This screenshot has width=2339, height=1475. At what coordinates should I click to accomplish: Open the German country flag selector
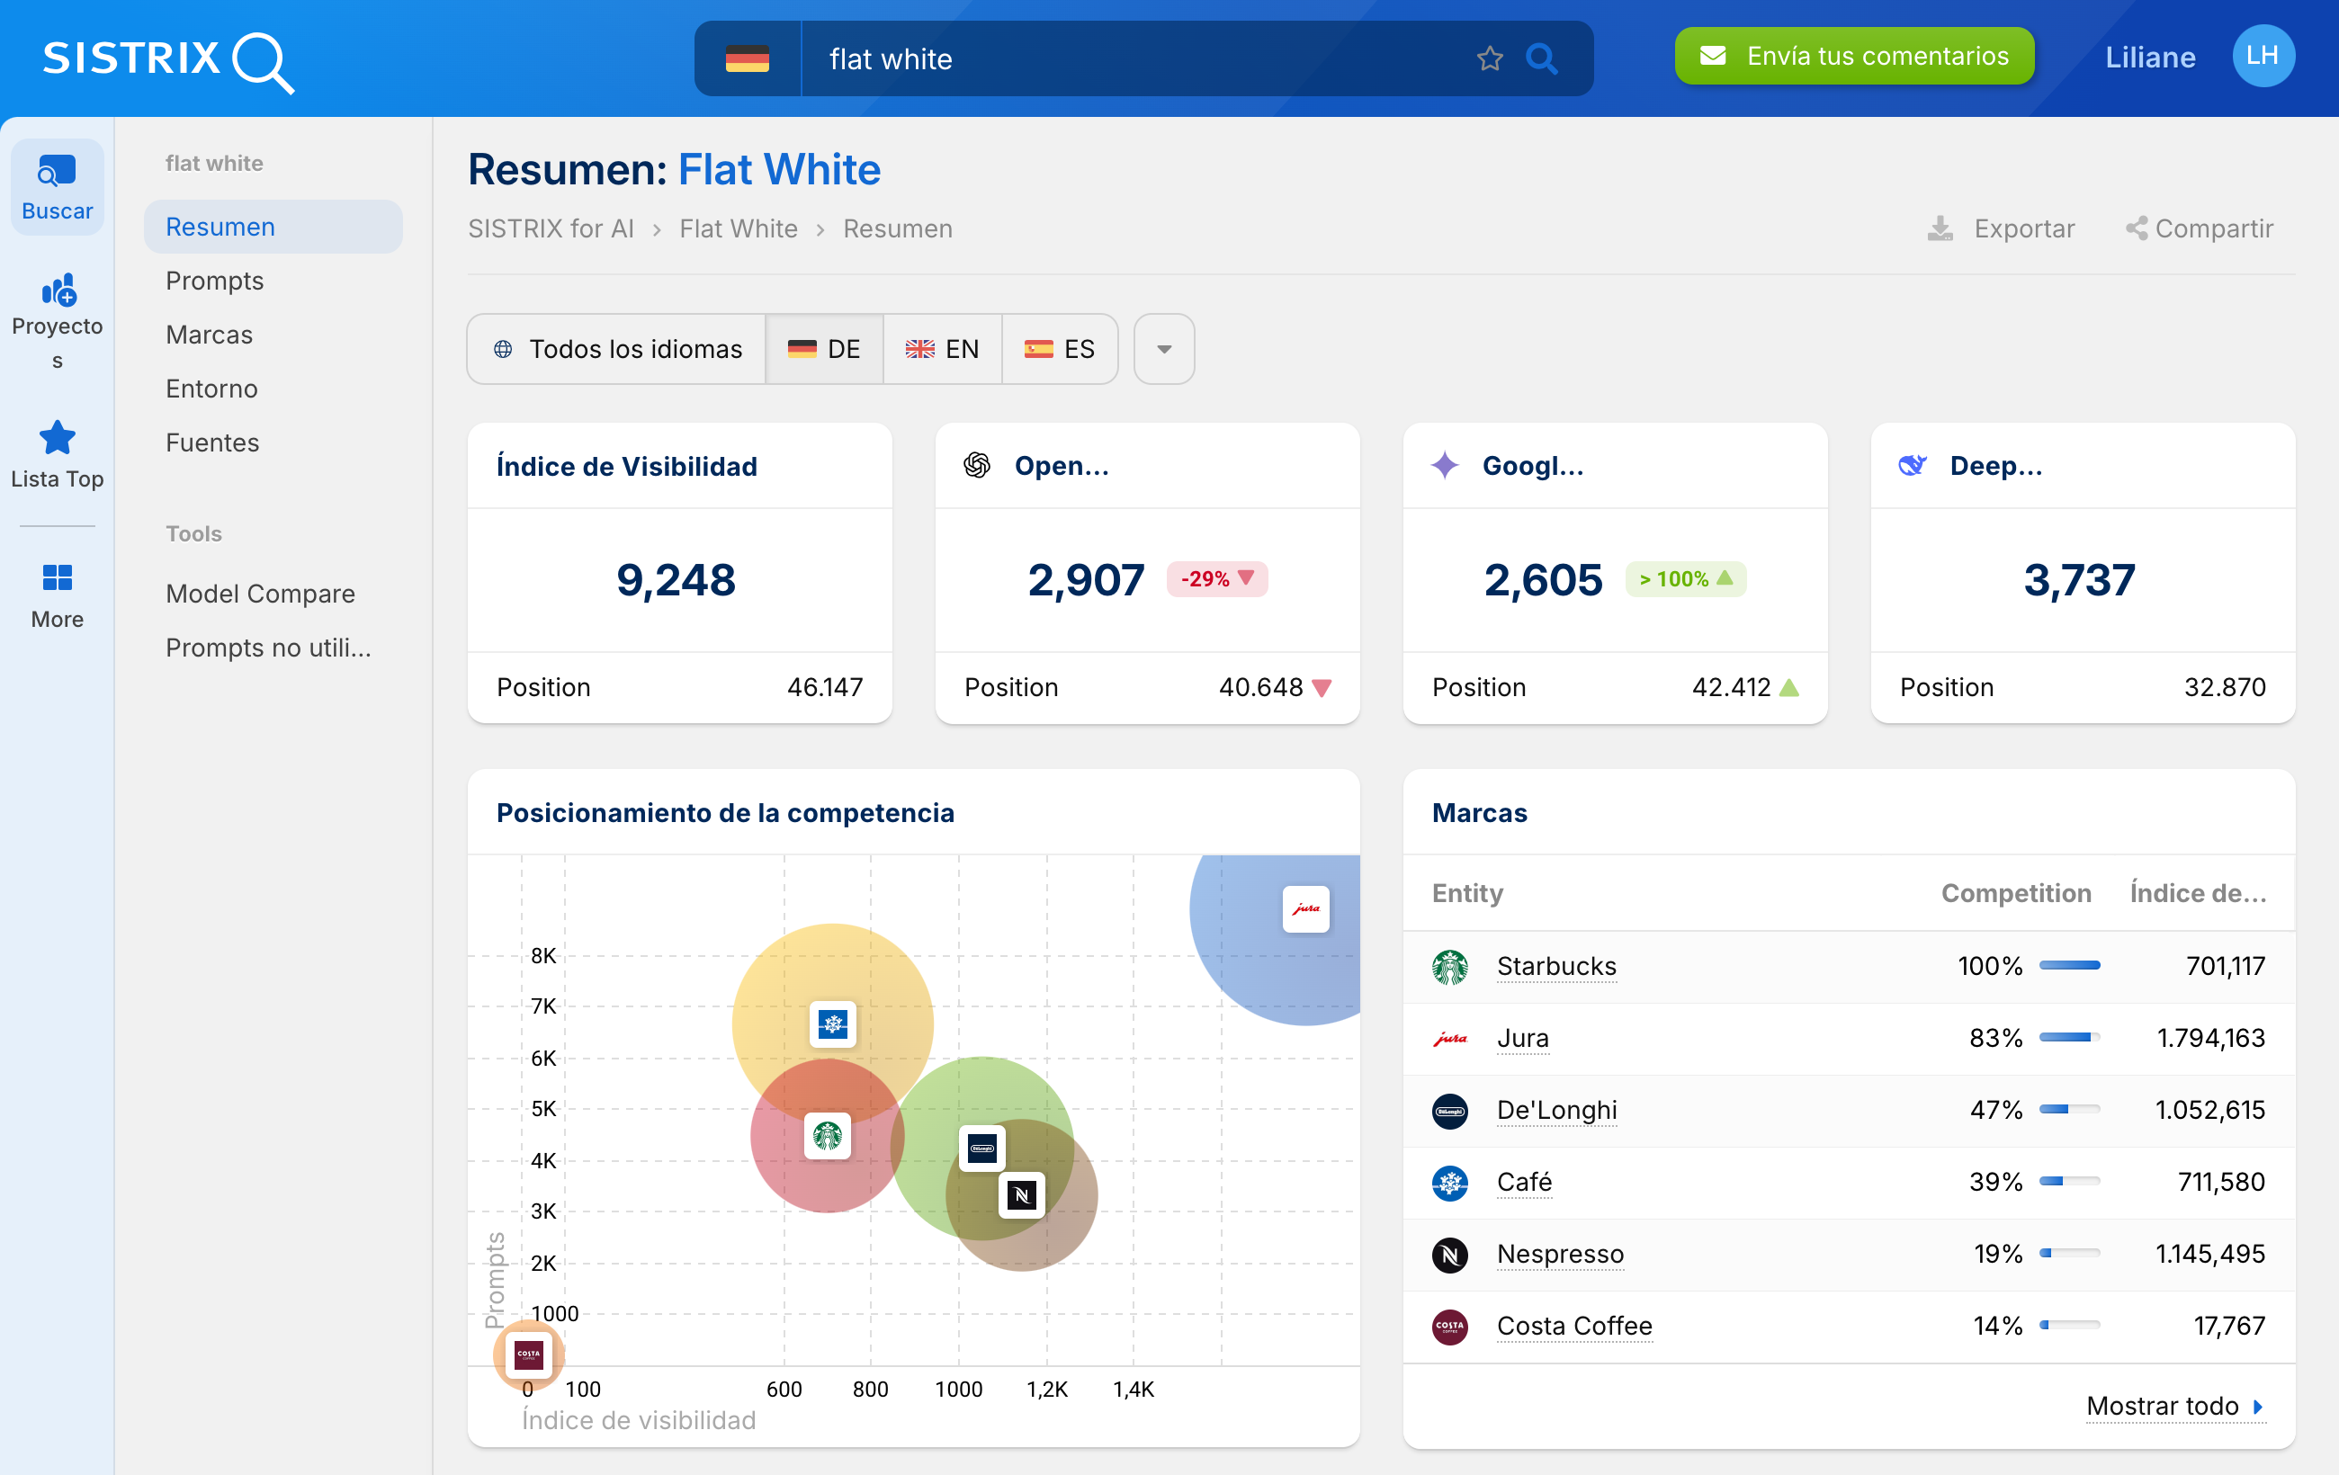(747, 59)
